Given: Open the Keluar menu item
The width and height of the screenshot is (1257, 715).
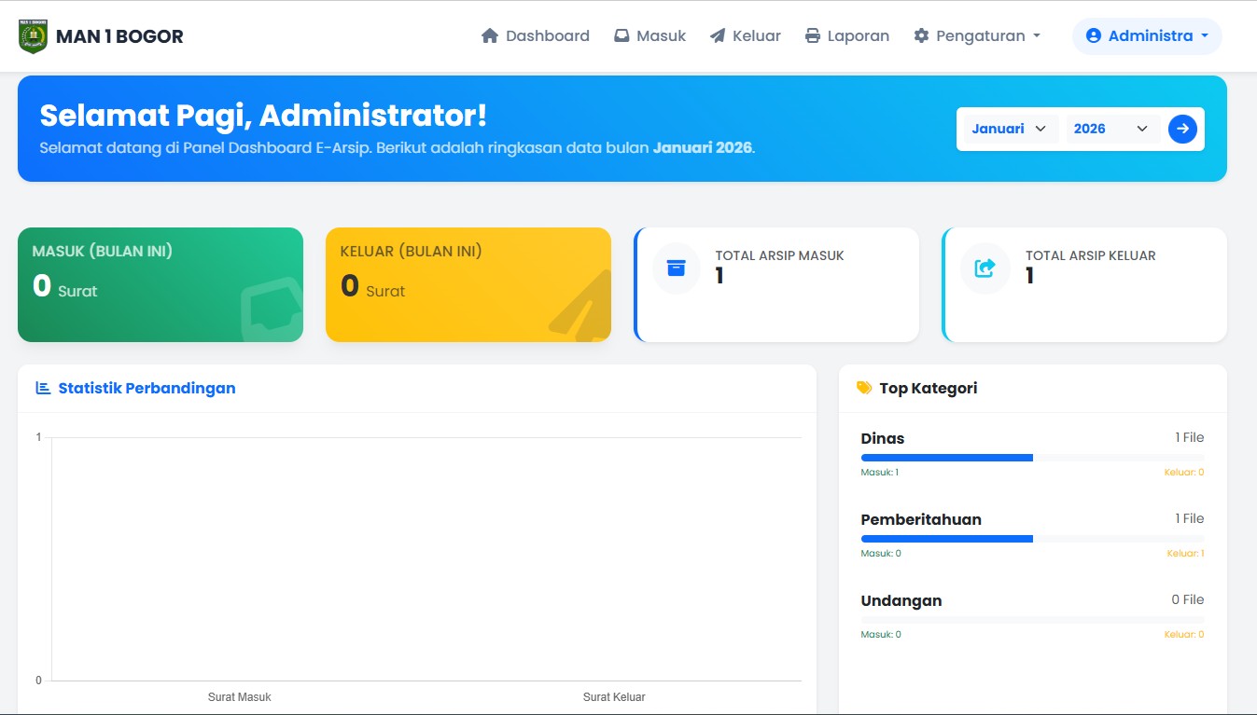Looking at the screenshot, I should click(746, 36).
